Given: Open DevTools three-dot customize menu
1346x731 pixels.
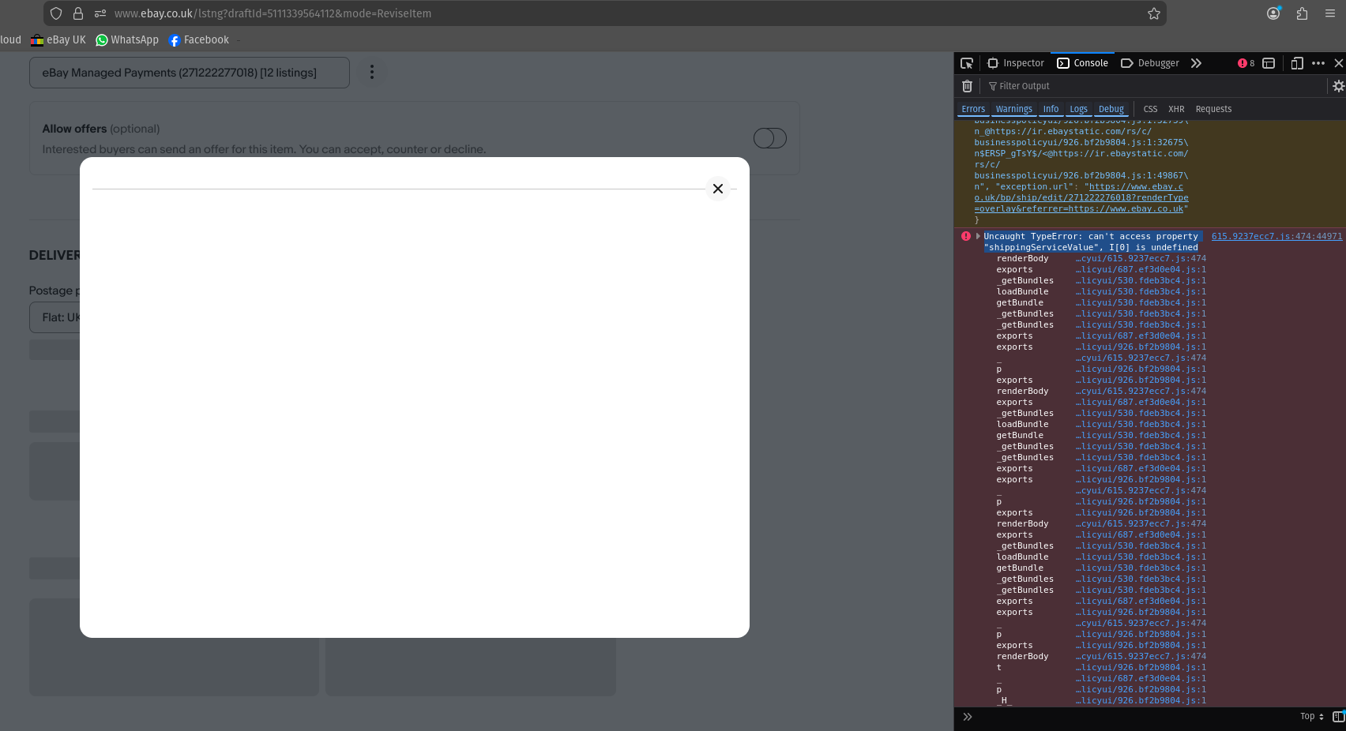Looking at the screenshot, I should pyautogui.click(x=1318, y=63).
